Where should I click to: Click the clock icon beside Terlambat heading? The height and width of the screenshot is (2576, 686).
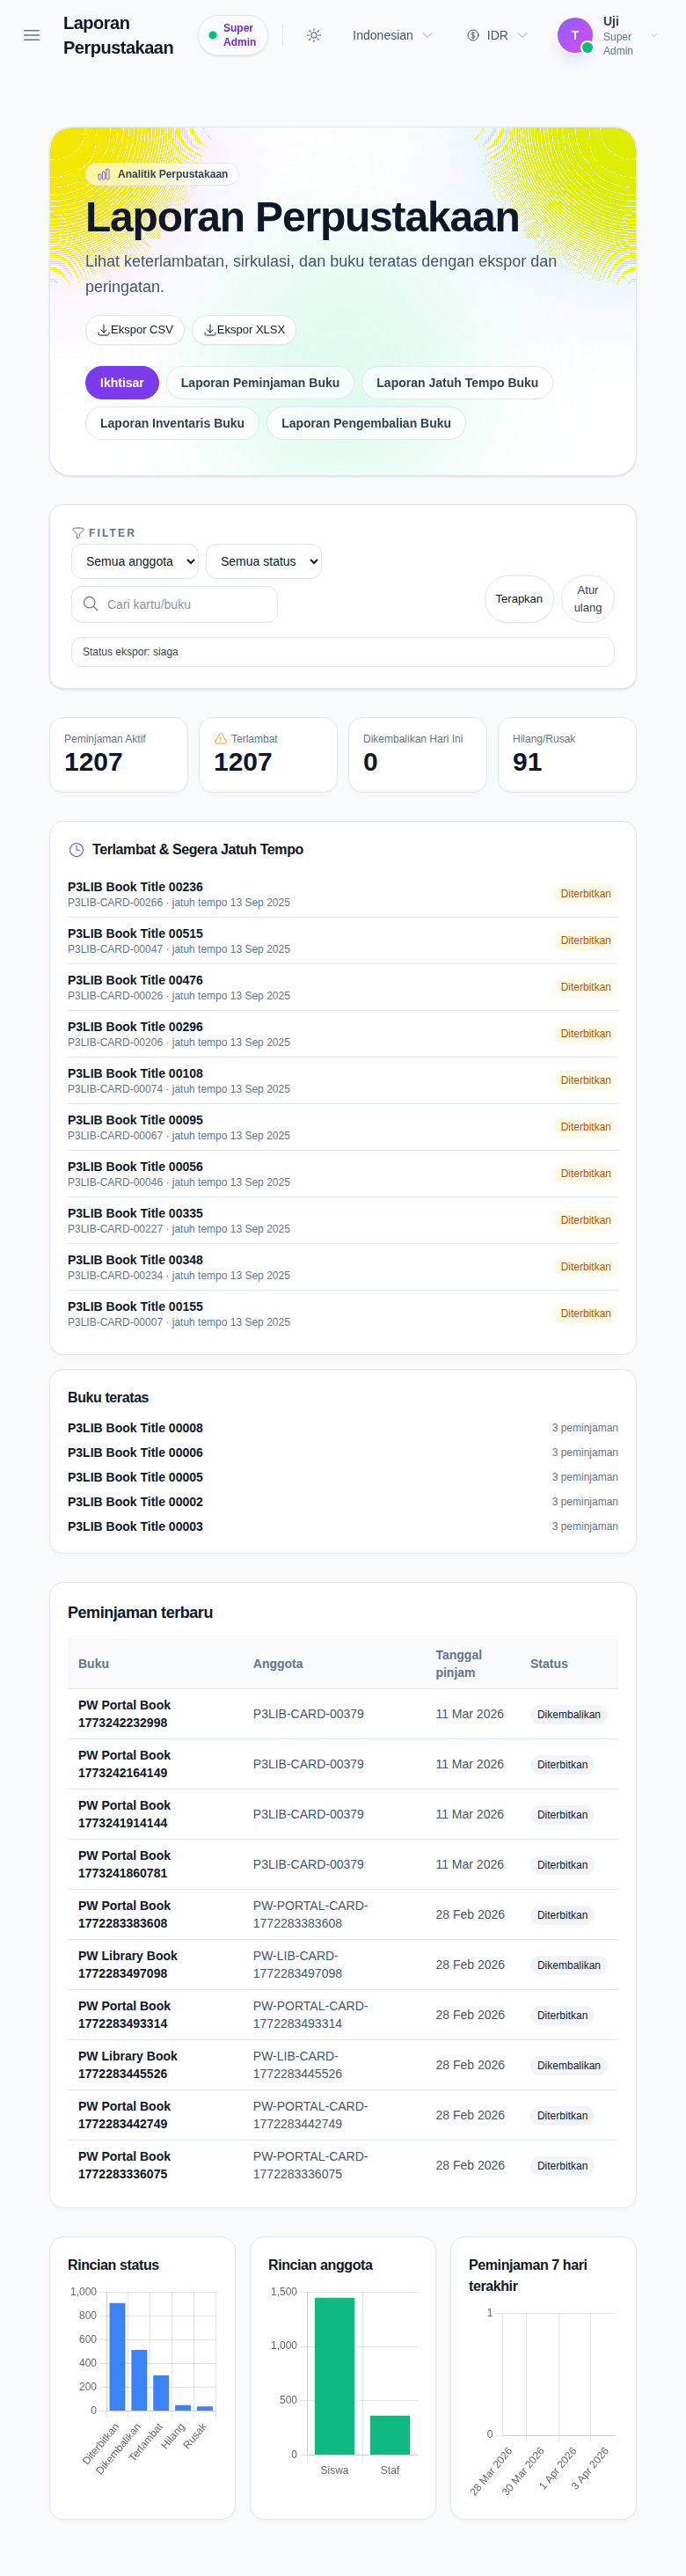(76, 850)
